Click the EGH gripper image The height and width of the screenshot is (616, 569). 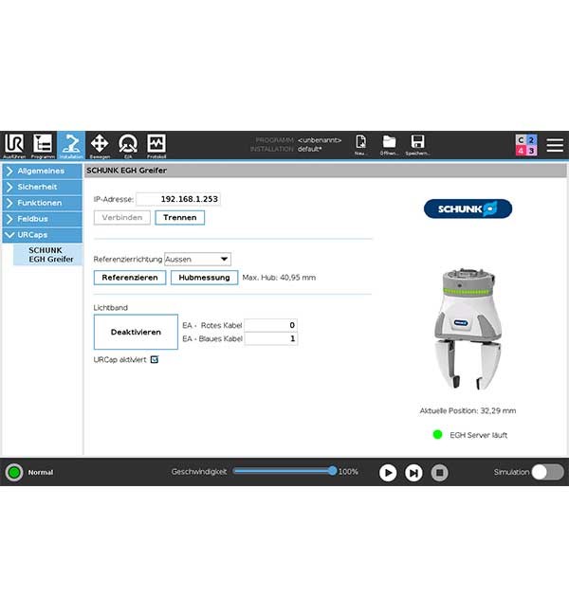(468, 329)
